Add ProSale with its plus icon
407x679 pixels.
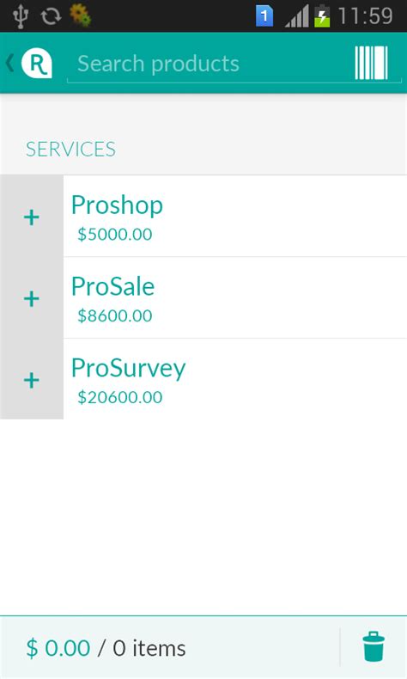click(32, 298)
